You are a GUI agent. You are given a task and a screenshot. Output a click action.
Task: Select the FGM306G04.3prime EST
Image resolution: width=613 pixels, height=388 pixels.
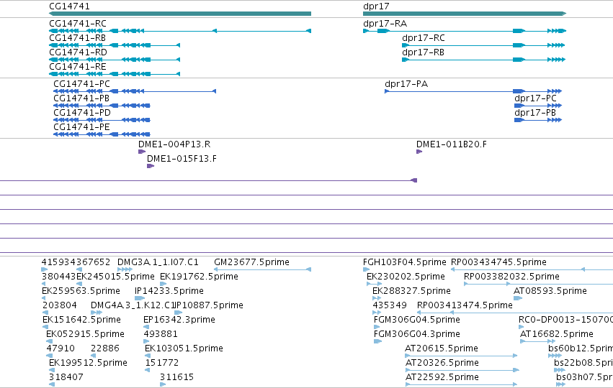click(377, 341)
